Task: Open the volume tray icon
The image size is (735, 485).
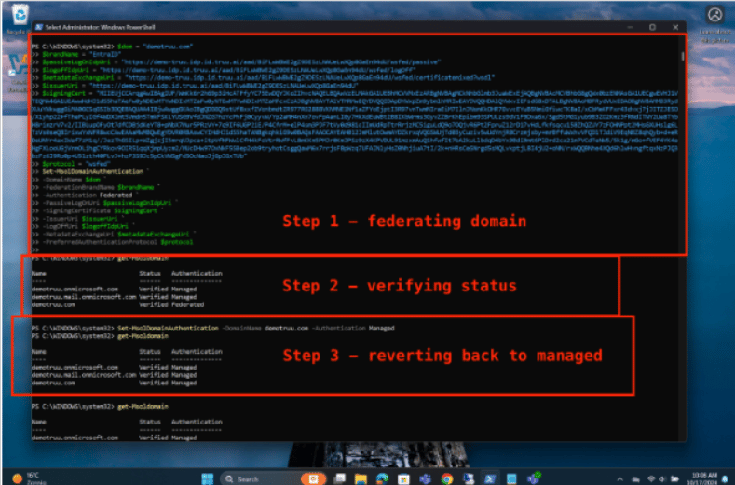Action: (662, 478)
